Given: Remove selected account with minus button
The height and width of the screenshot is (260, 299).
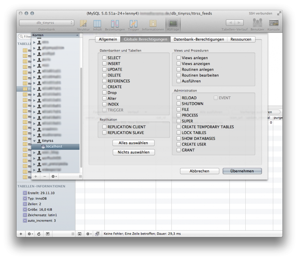Looking at the screenshot, I should pos(45,176).
